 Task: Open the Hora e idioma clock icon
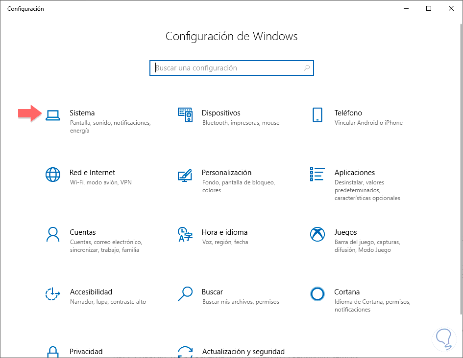(185, 234)
